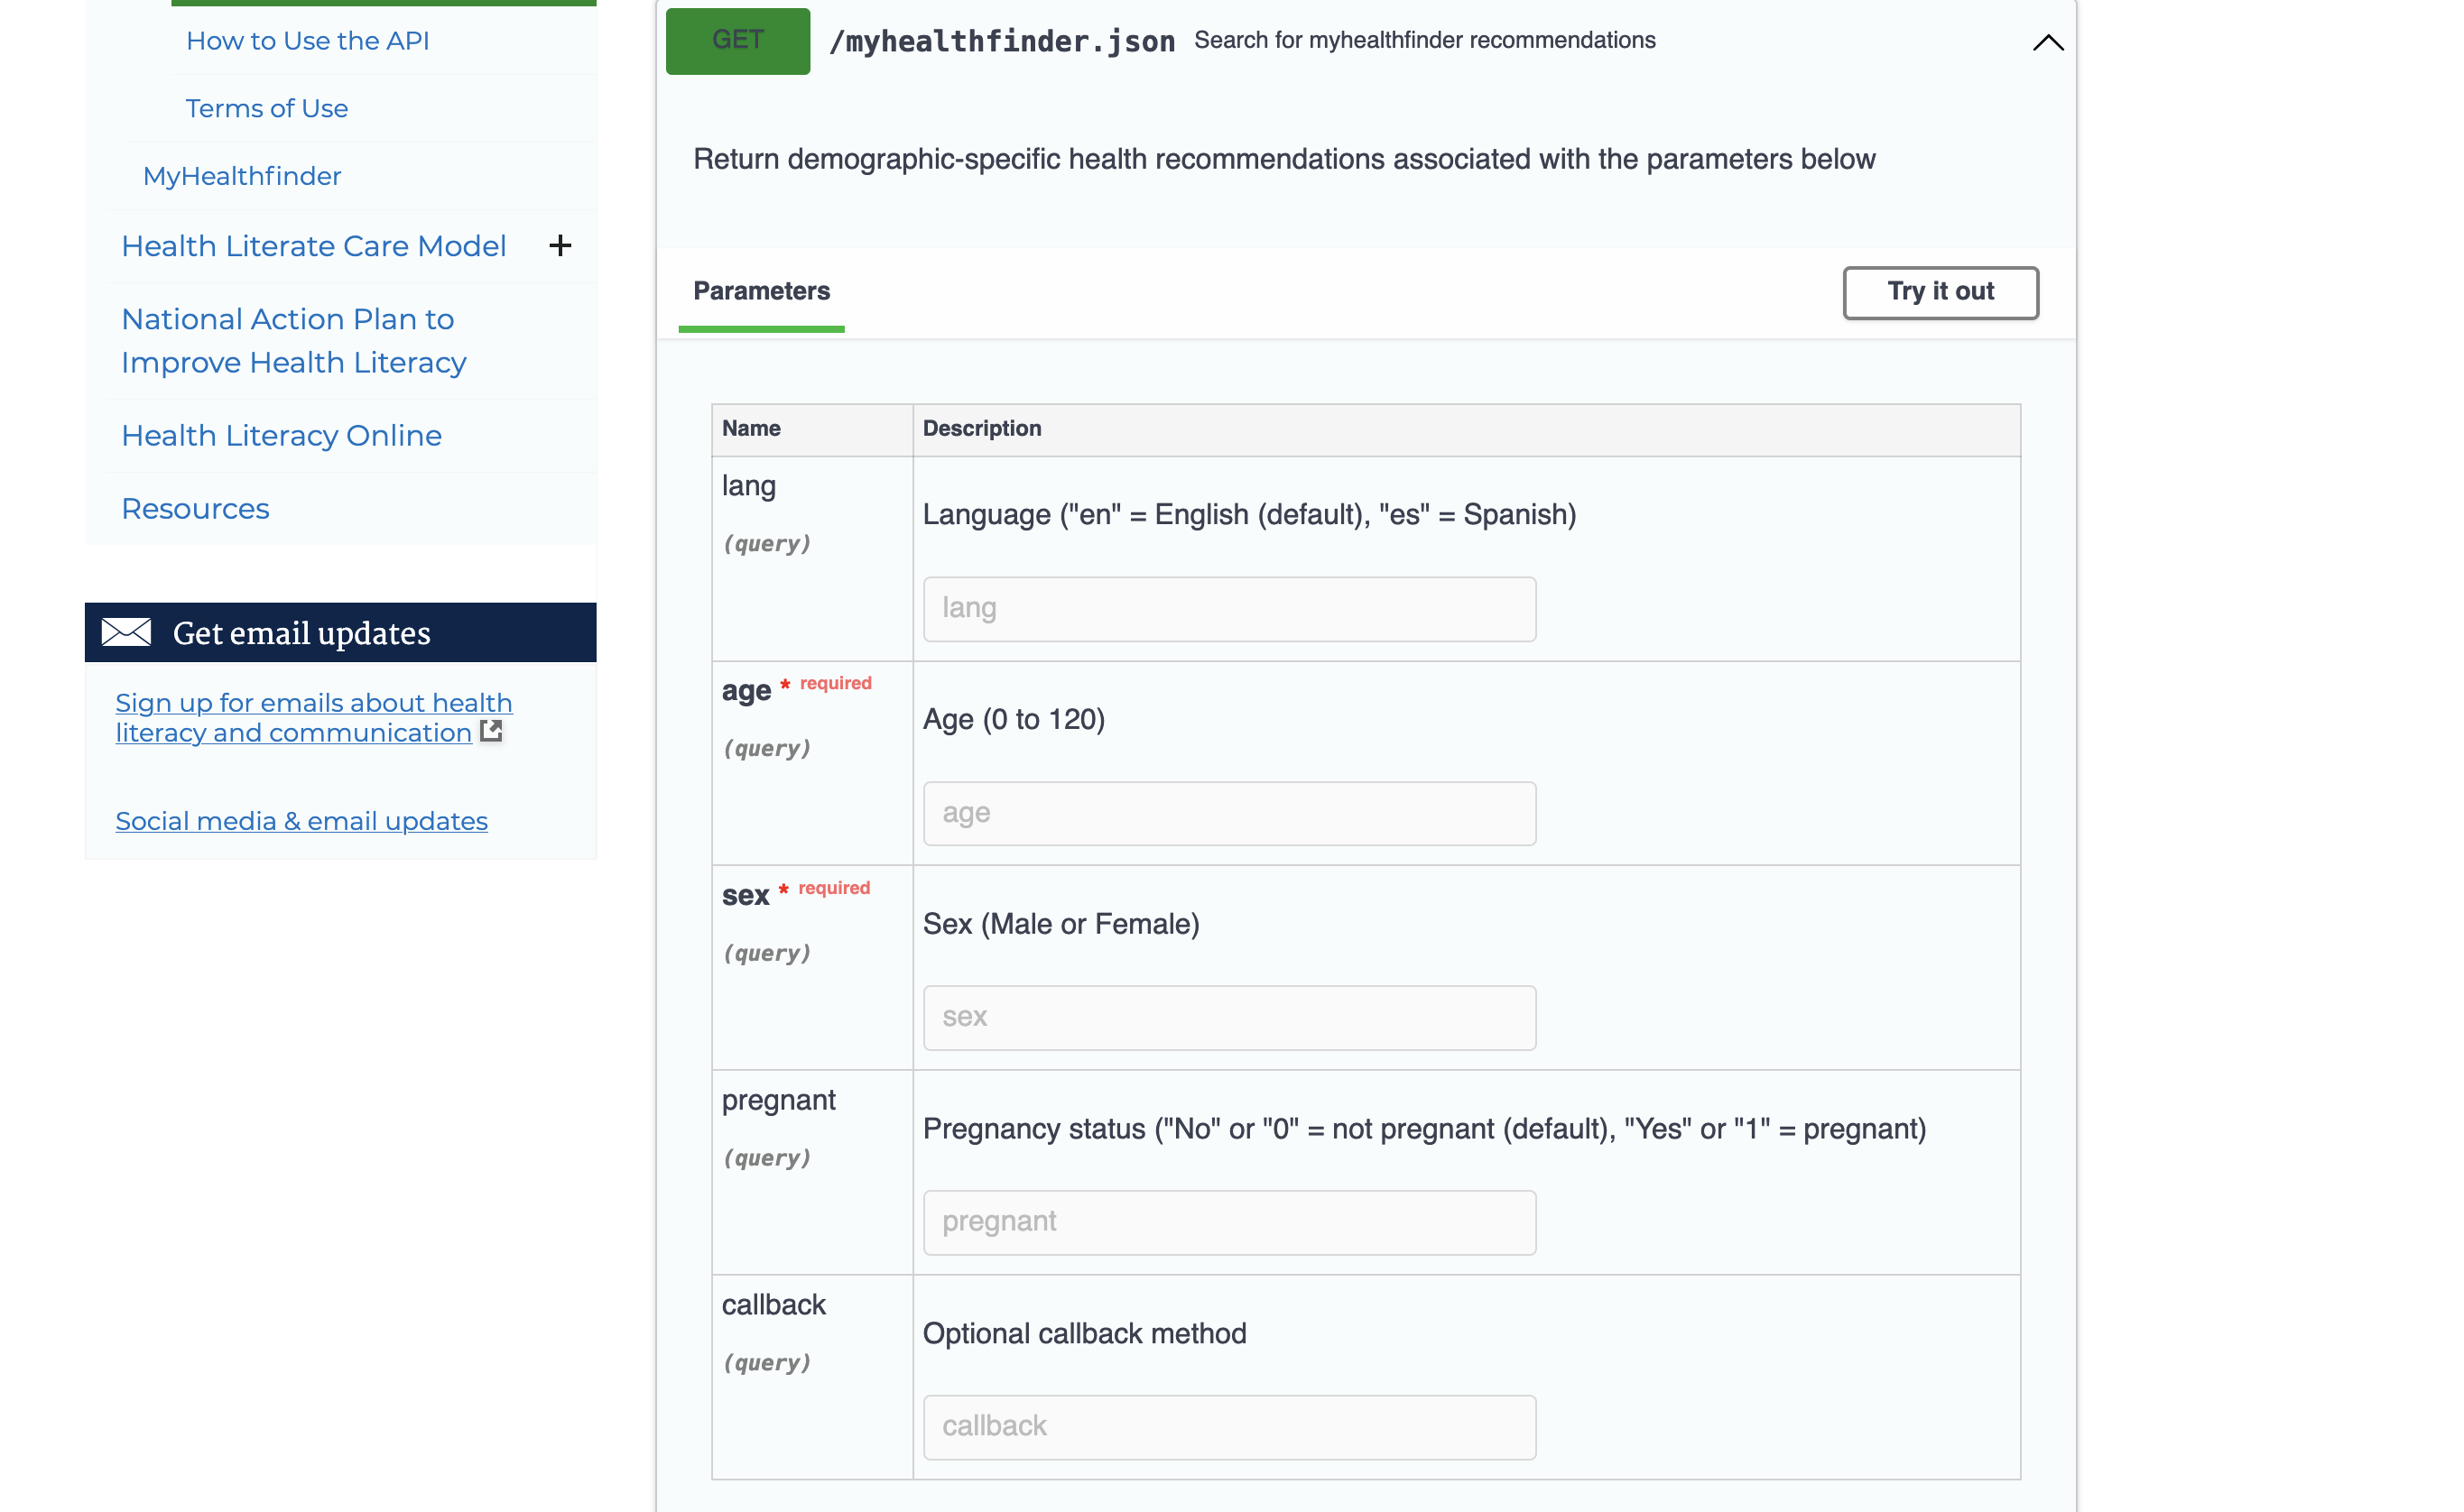
Task: Click external link icon beside literacy communication
Action: pyautogui.click(x=491, y=732)
